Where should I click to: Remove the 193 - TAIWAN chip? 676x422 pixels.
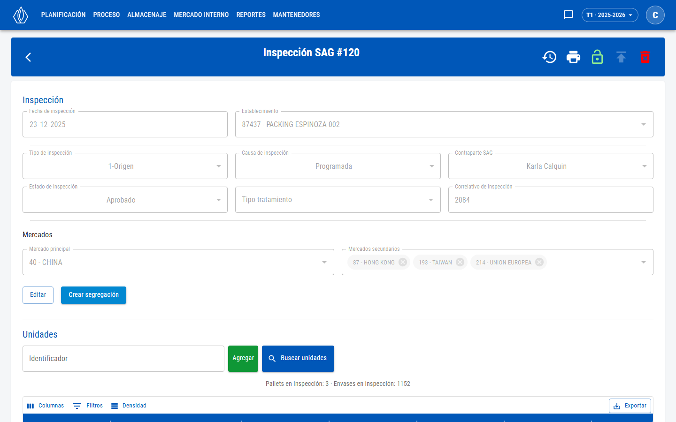[460, 262]
